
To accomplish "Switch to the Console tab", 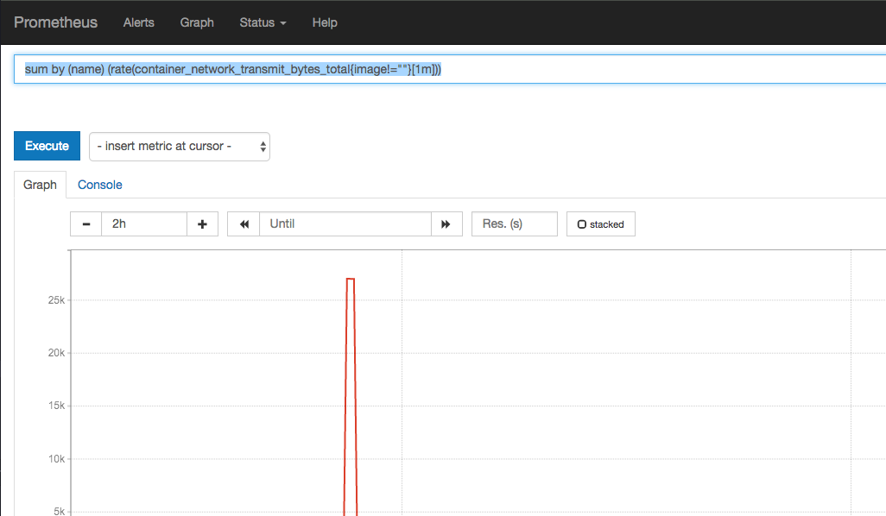I will click(x=100, y=185).
